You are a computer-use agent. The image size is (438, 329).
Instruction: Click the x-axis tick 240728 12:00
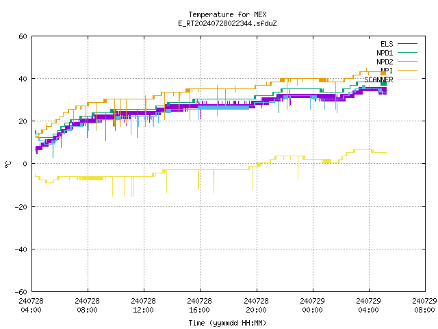tap(143, 306)
